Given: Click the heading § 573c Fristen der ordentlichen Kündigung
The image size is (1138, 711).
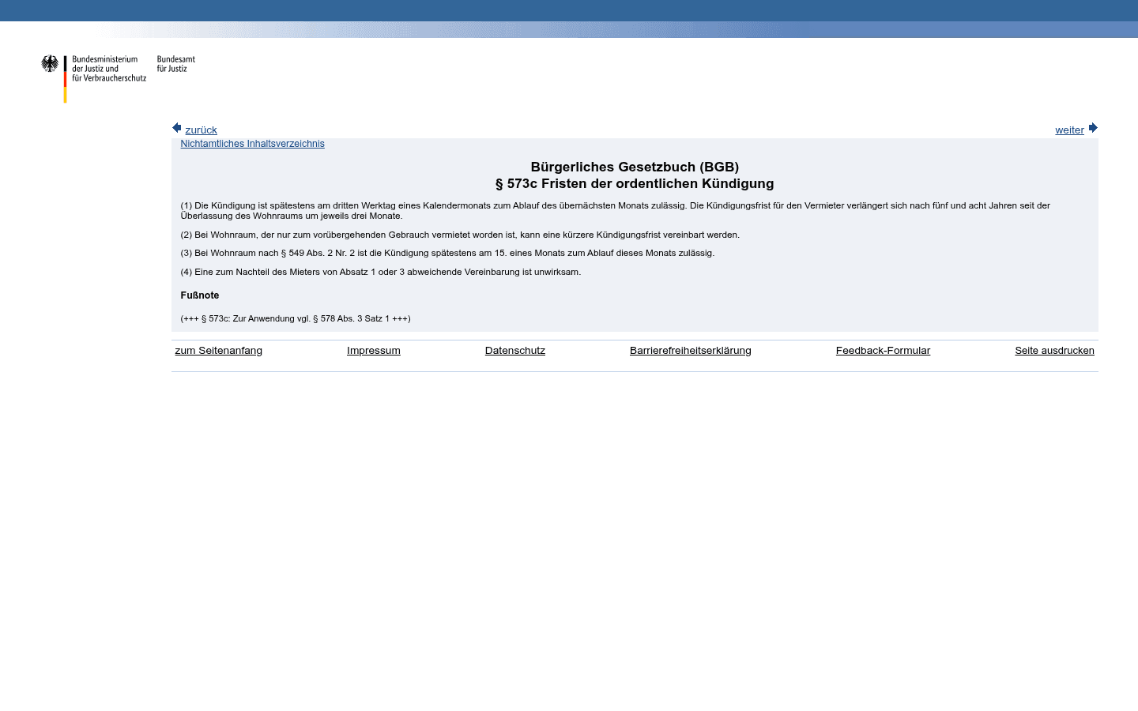Looking at the screenshot, I should click(x=635, y=184).
